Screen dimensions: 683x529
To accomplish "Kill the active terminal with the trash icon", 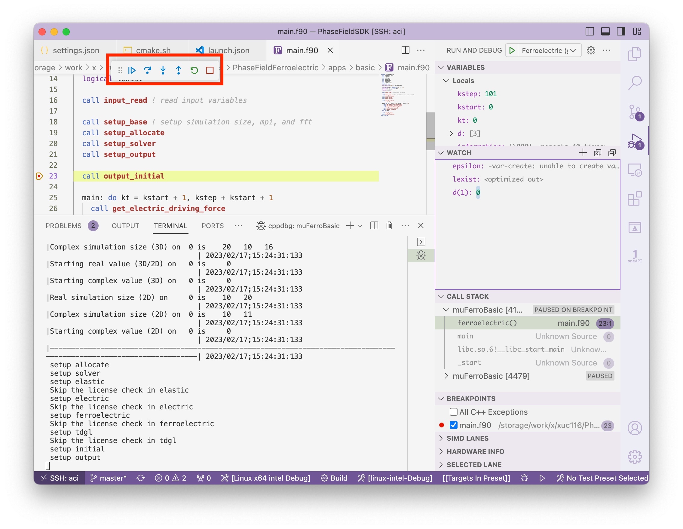I will click(389, 226).
